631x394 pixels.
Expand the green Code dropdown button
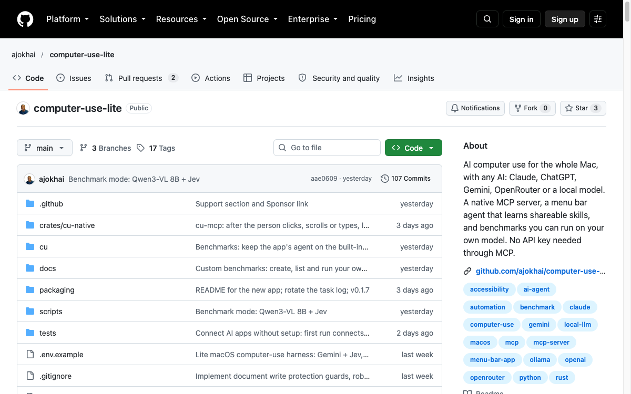413,148
